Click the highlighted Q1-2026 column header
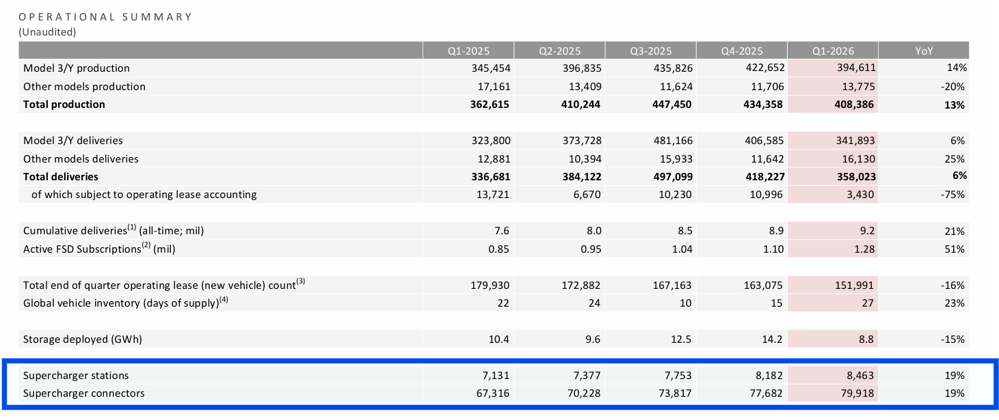This screenshot has height=420, width=999. click(832, 51)
